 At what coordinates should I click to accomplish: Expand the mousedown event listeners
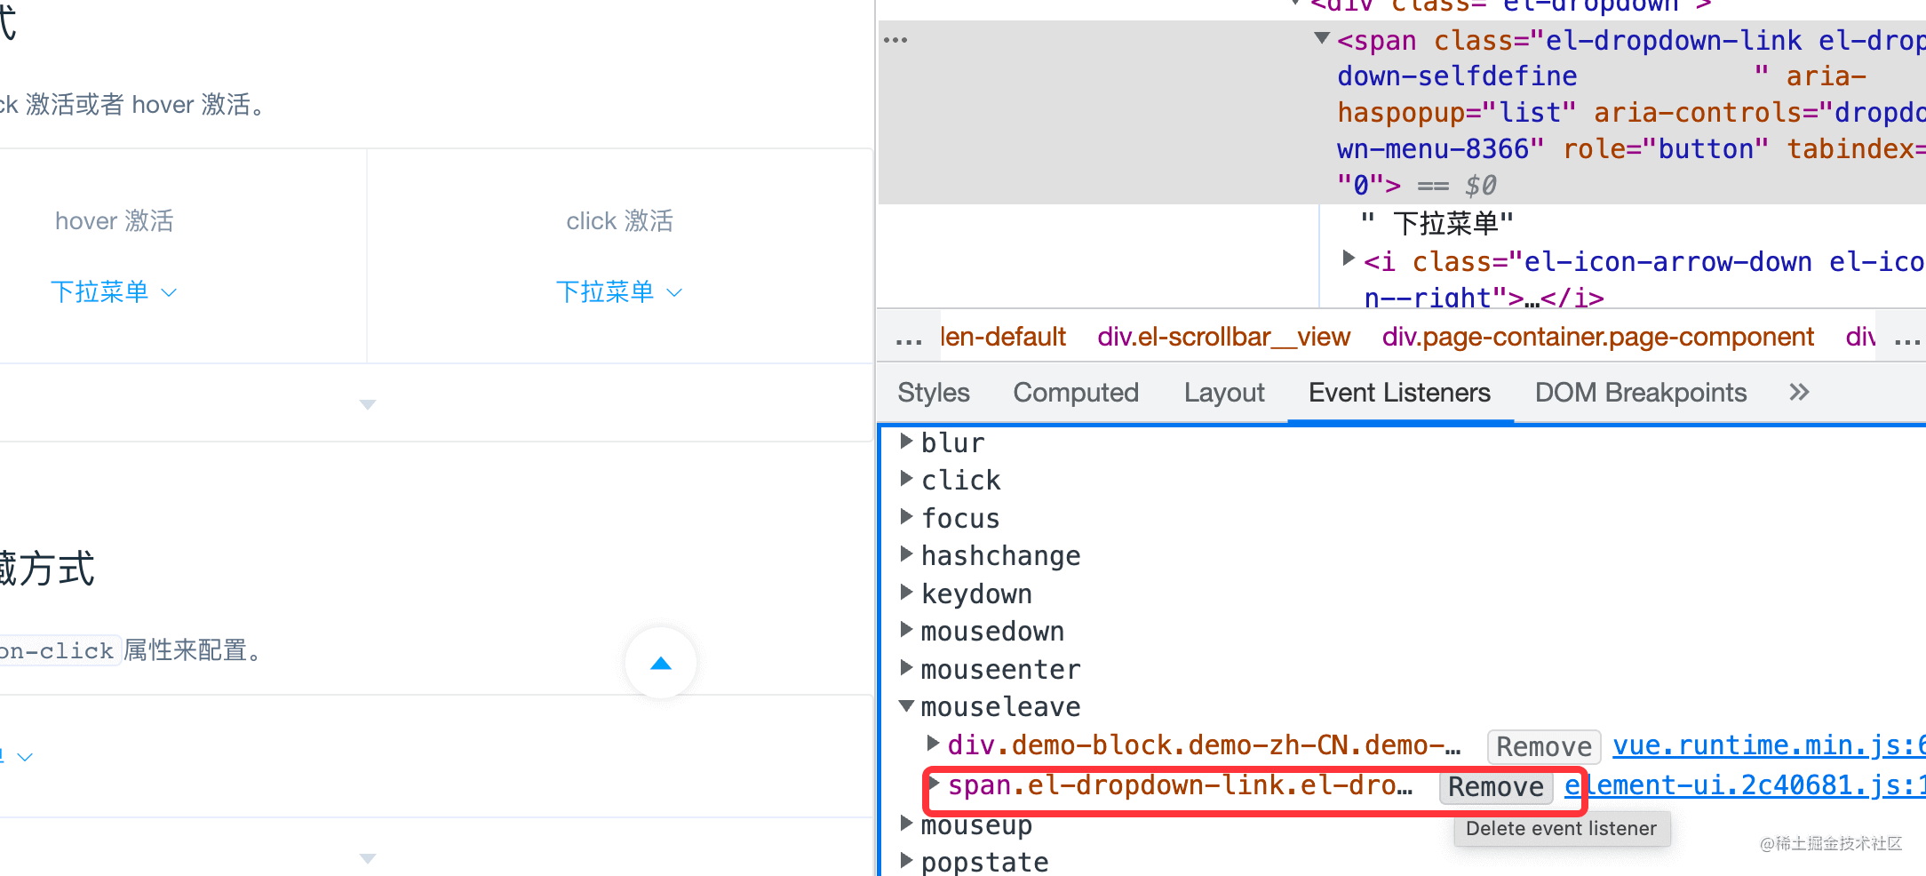click(x=906, y=629)
